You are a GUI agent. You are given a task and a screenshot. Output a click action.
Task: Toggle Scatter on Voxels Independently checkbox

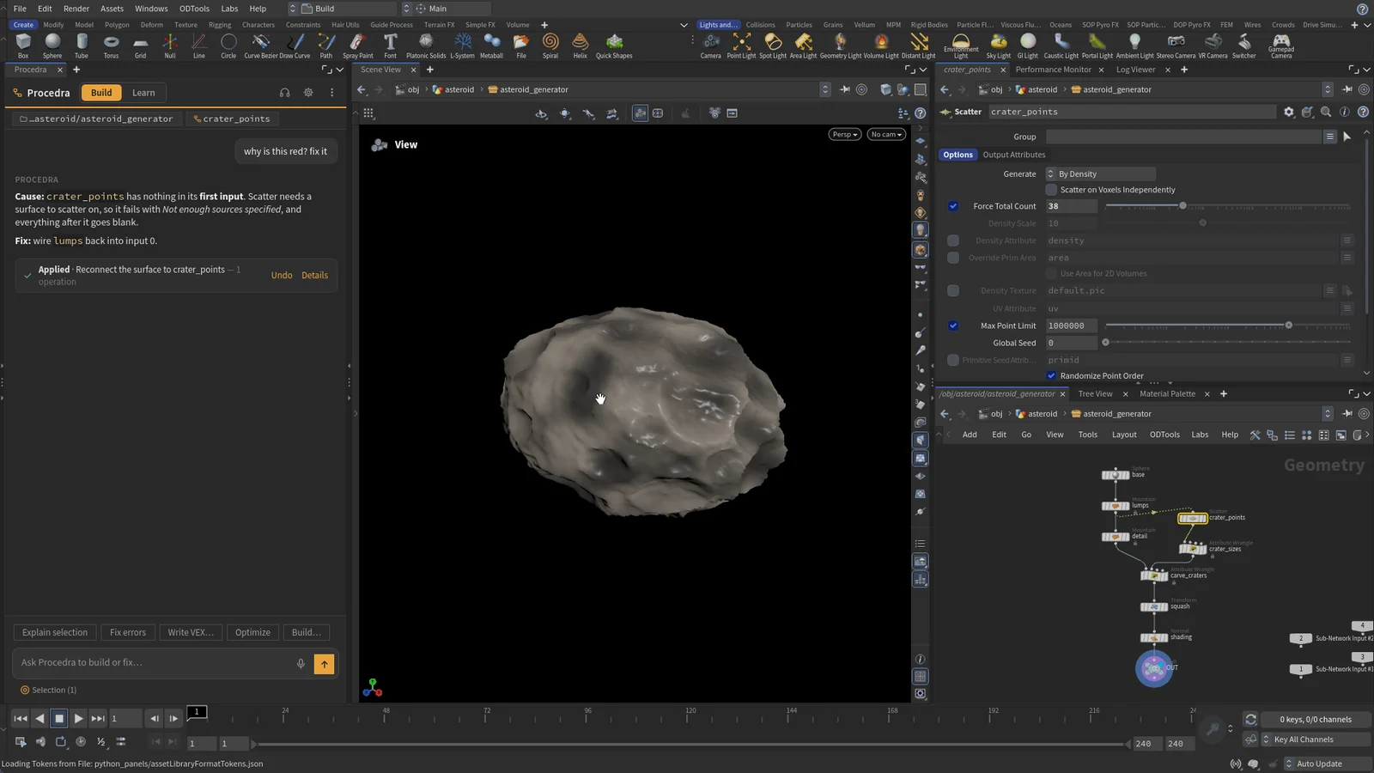point(1051,190)
